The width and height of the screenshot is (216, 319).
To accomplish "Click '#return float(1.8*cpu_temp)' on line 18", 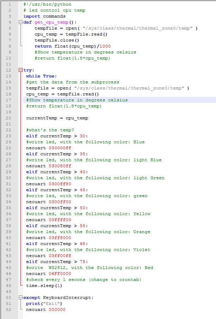I will (x=64, y=106).
